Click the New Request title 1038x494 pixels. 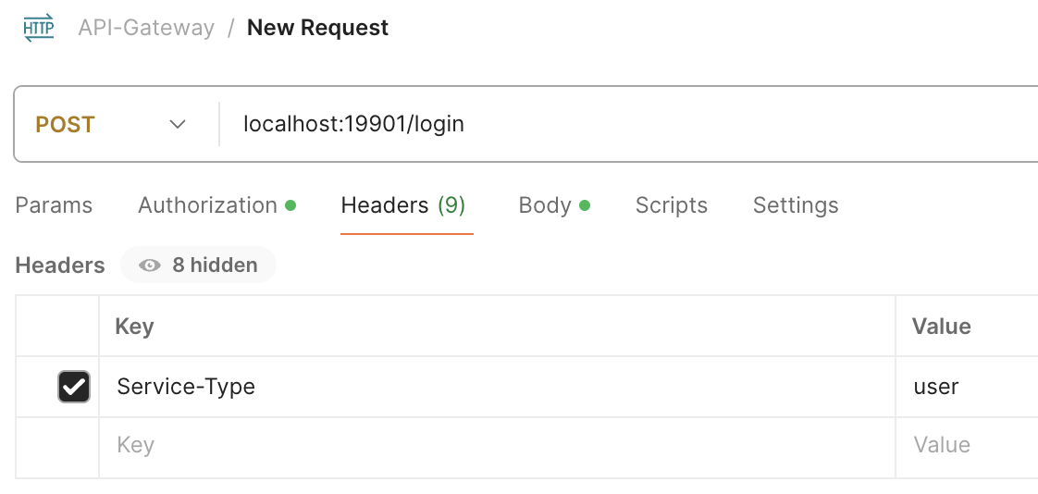pos(317,28)
